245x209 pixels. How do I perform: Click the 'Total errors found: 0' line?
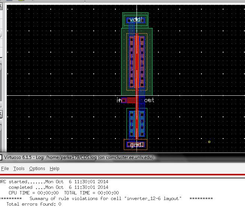tap(34, 204)
